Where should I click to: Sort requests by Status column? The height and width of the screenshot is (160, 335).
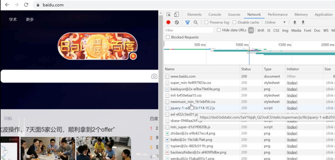tap(251, 69)
